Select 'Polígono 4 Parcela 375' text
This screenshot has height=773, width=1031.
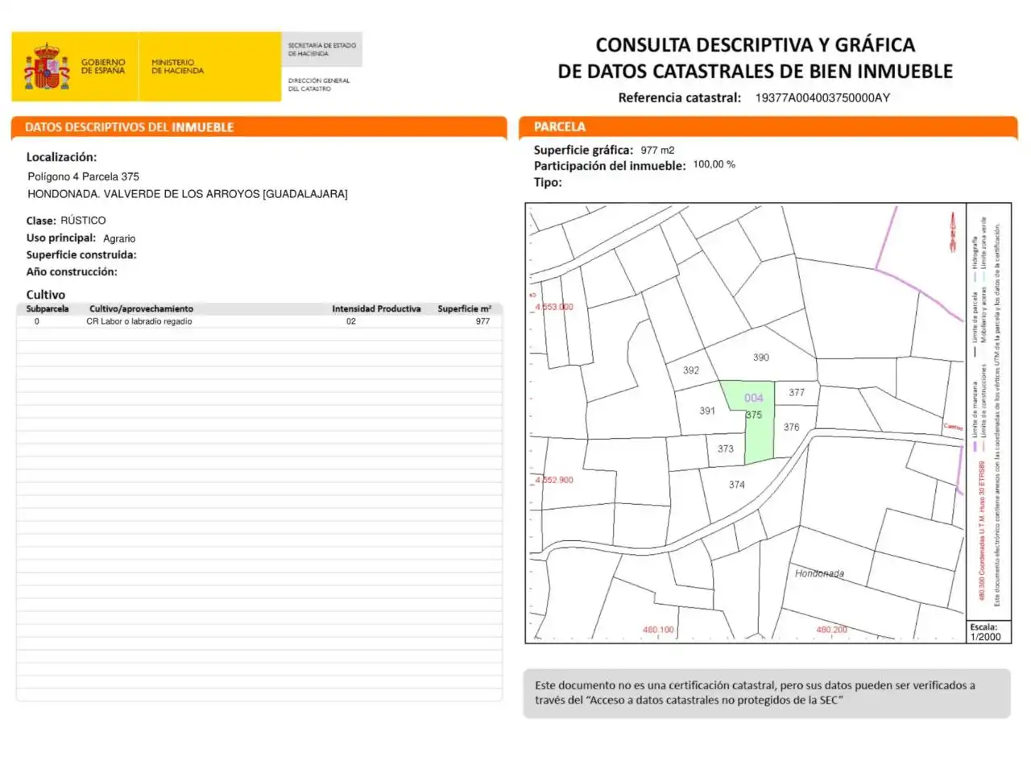[84, 176]
